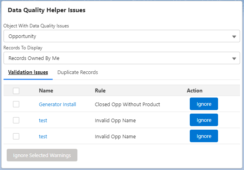Open the Duplicate Records tab
Screen dimensions: 244x170
coord(77,72)
